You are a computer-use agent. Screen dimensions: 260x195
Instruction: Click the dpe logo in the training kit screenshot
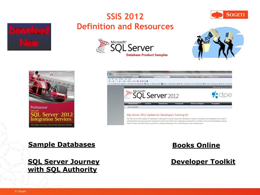[x=222, y=95]
